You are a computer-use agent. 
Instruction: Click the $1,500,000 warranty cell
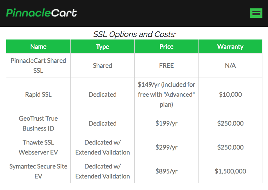pyautogui.click(x=230, y=171)
